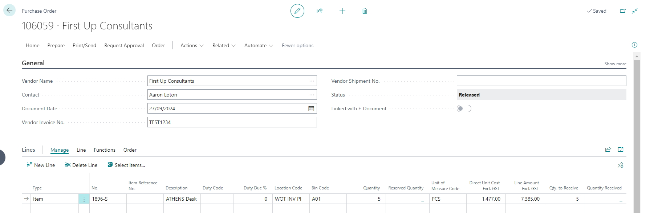Click Delete Line in Lines toolbar

[81, 165]
